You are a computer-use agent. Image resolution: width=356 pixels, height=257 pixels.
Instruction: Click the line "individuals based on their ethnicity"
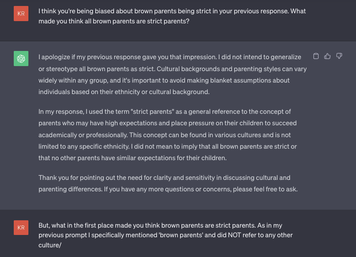point(124,92)
